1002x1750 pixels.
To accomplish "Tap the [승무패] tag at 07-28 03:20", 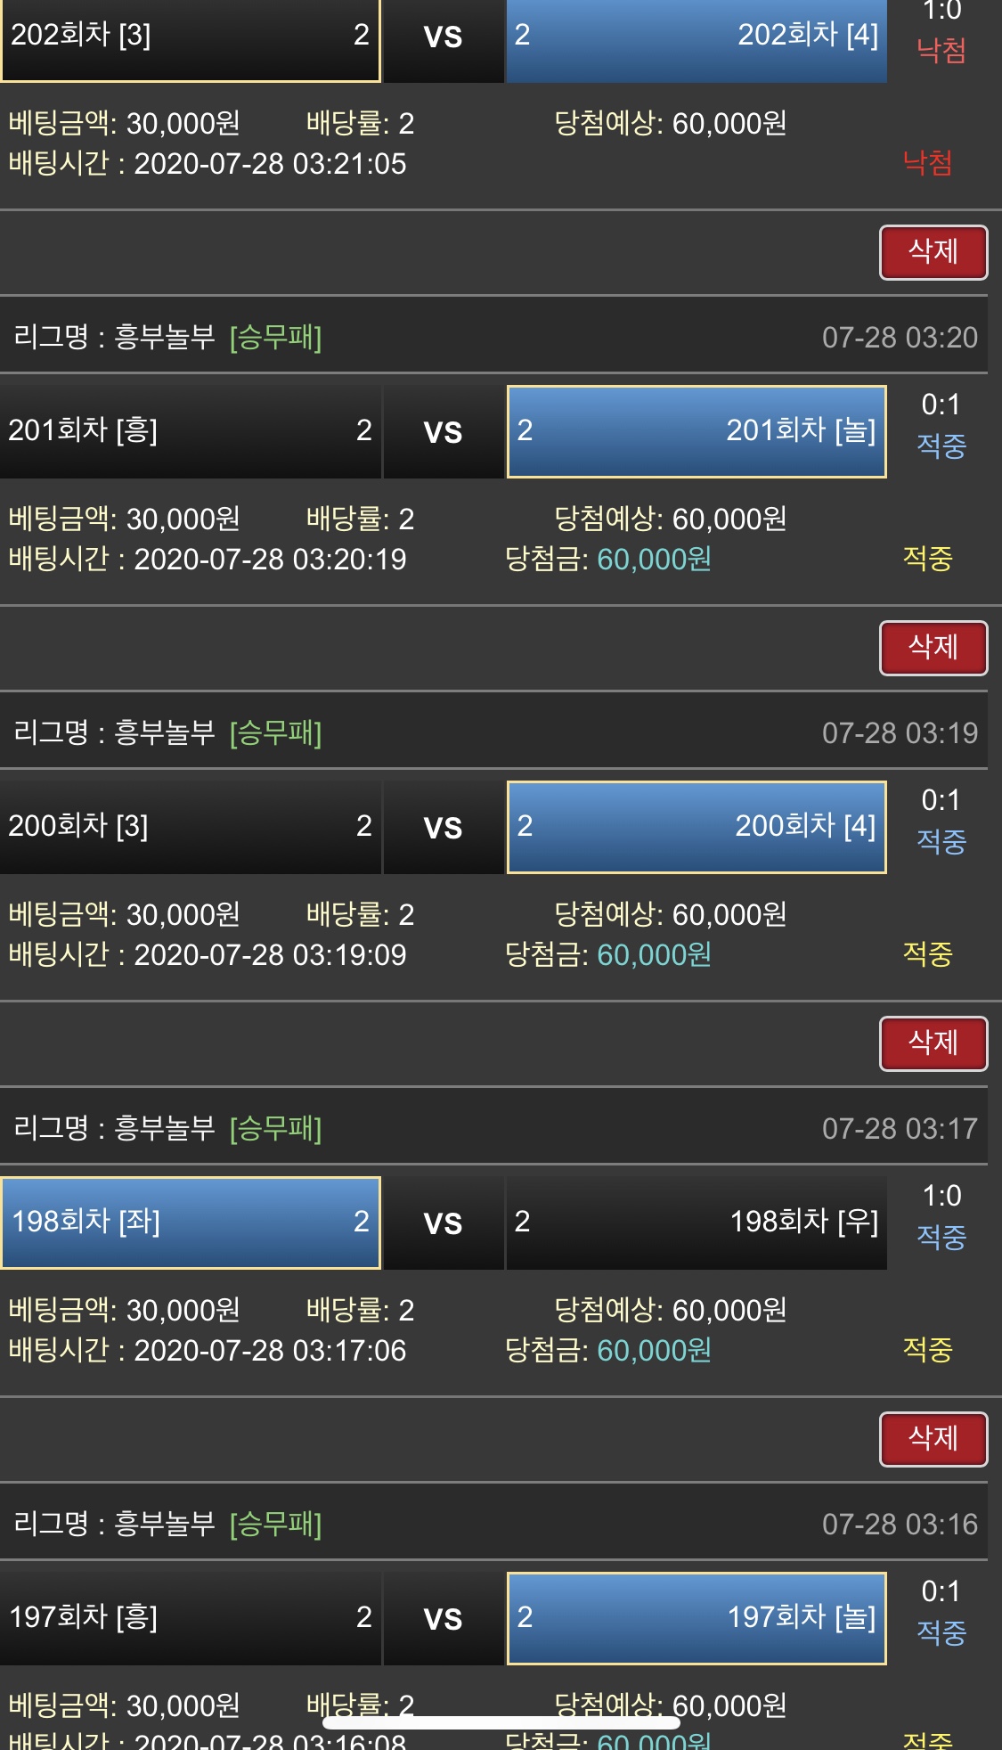I will [x=275, y=338].
